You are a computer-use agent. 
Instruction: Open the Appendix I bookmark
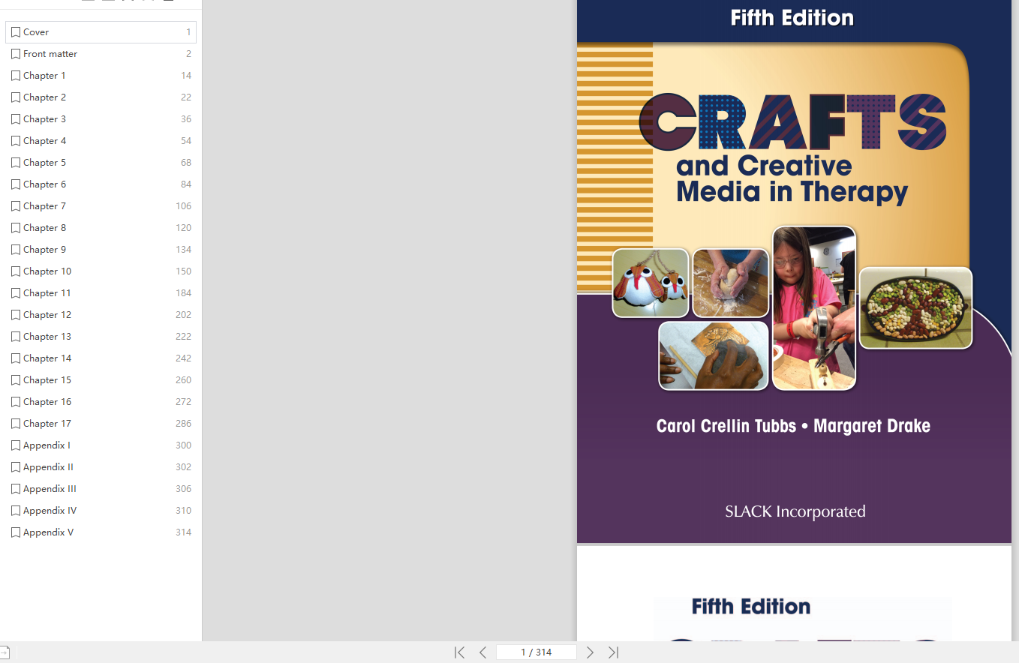101,445
